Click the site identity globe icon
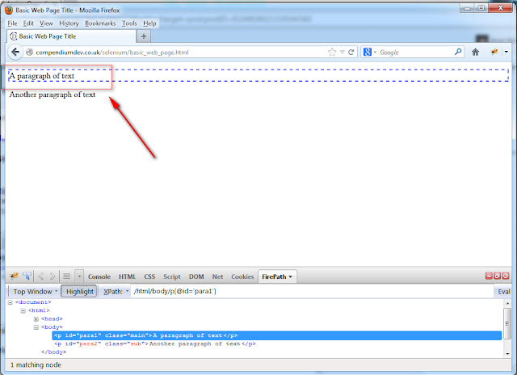Viewport: 517px width, 375px height. pos(29,52)
